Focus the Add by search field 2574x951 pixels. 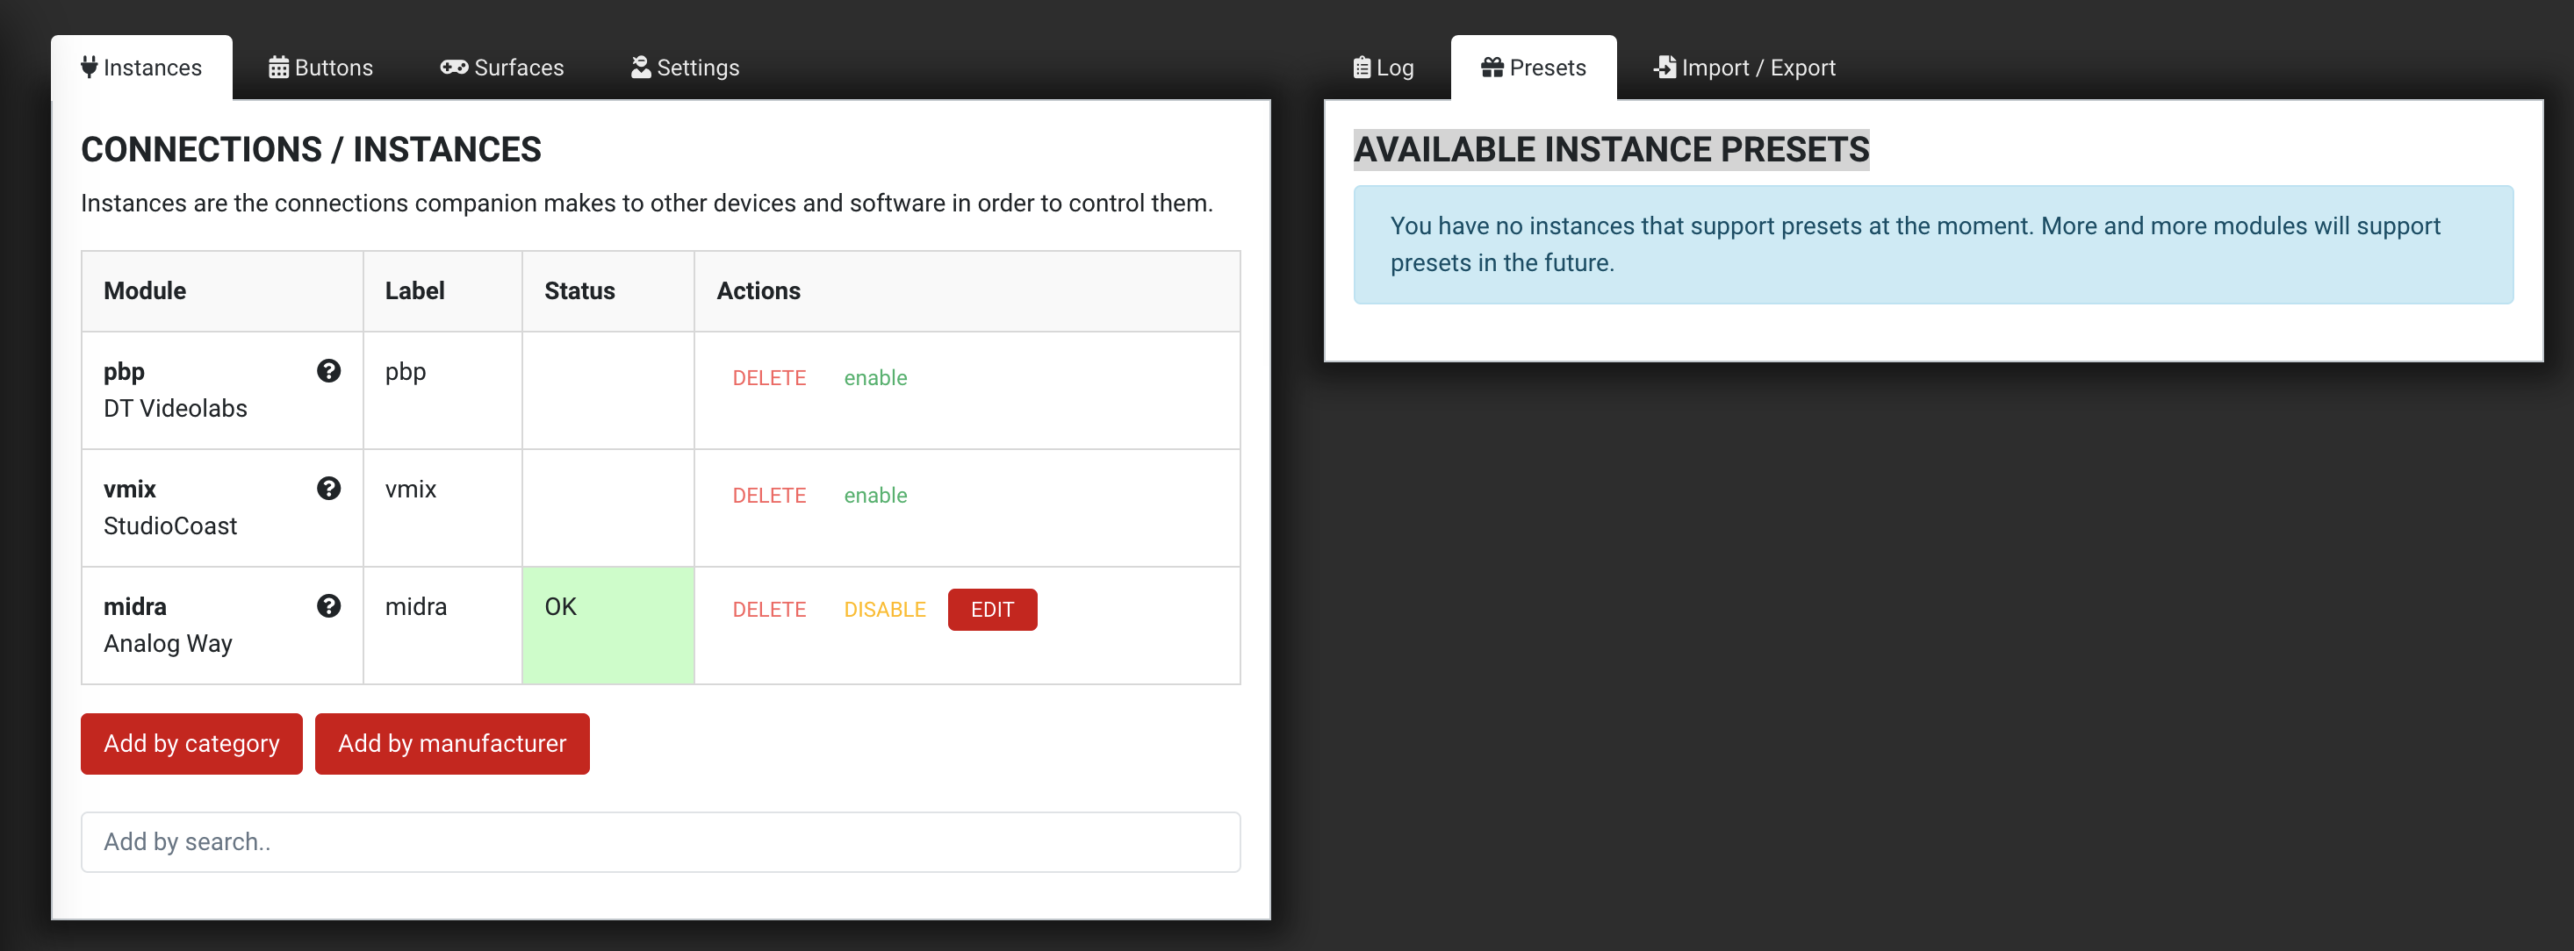660,842
